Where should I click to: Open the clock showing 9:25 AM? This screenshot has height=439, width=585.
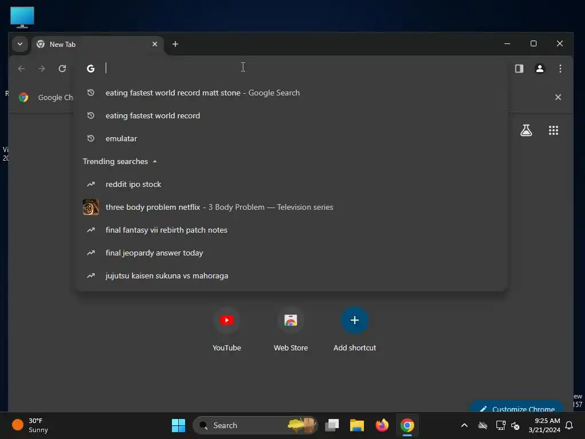(544, 425)
